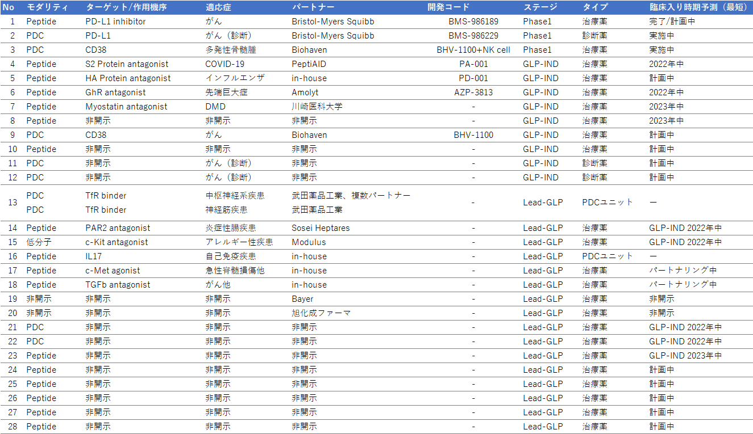Viewport: 753px width, 434px height.
Task: Select the 神経筋疾患 indication cell
Action: coord(226,210)
